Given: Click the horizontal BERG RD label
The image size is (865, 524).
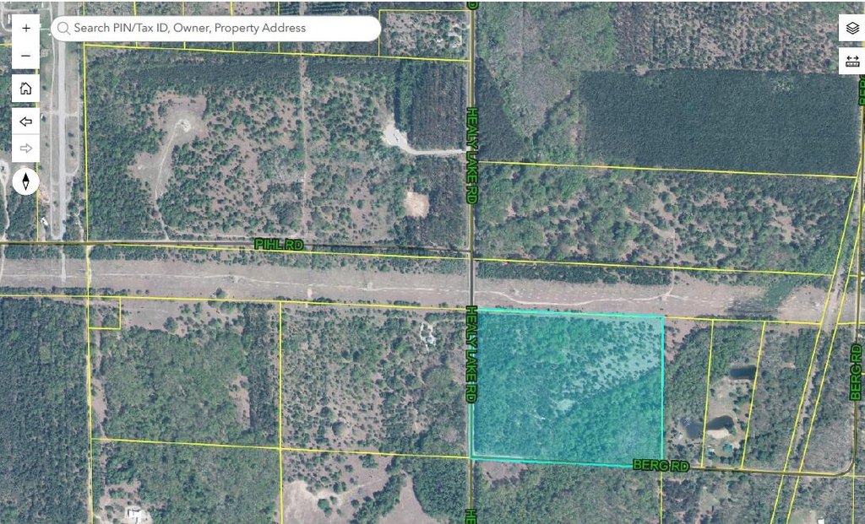Looking at the screenshot, I should coord(661,466).
